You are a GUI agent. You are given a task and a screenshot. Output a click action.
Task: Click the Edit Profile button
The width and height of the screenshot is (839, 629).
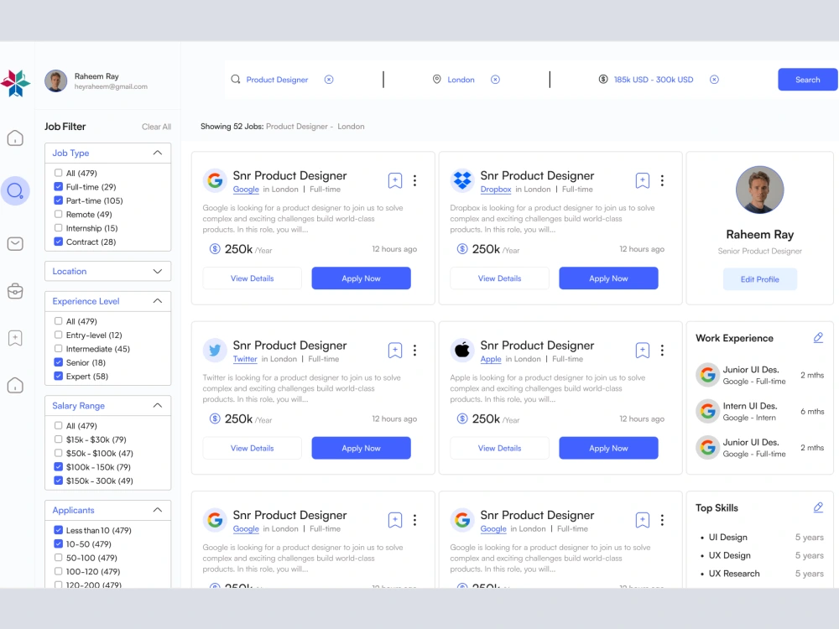tap(760, 279)
